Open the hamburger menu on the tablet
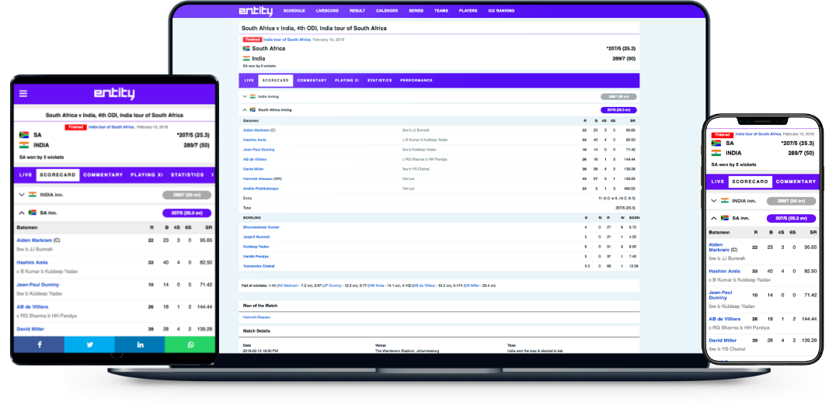Screen dimensions: 836x405 coord(23,94)
